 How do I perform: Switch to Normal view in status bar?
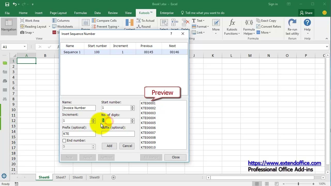257,184
